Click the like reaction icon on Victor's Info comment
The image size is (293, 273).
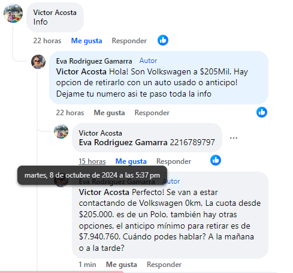[x=163, y=40]
